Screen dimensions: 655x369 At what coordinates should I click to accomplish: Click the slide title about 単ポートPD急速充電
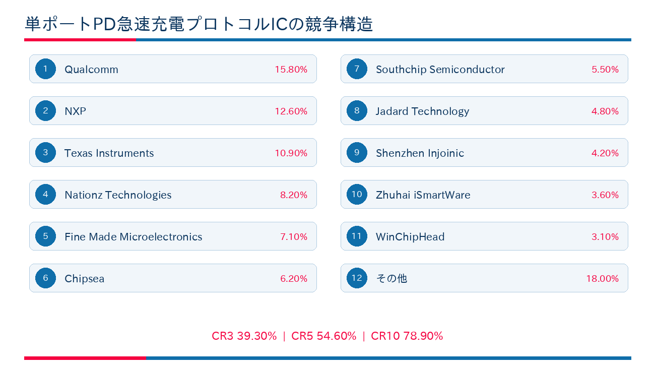tap(199, 24)
